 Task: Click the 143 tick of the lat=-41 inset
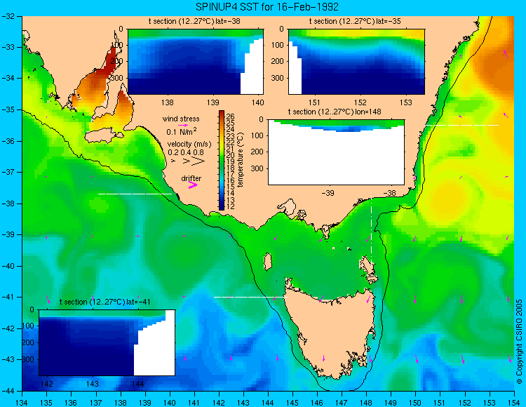click(93, 384)
